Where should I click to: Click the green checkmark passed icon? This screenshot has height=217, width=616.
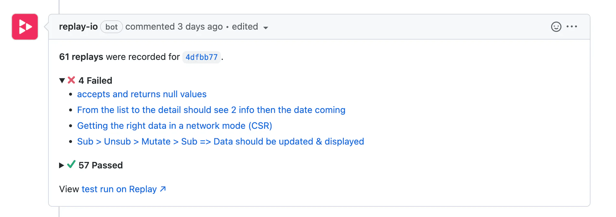tap(71, 165)
